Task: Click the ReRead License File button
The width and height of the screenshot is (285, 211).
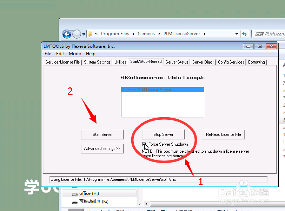Action: [x=224, y=134]
